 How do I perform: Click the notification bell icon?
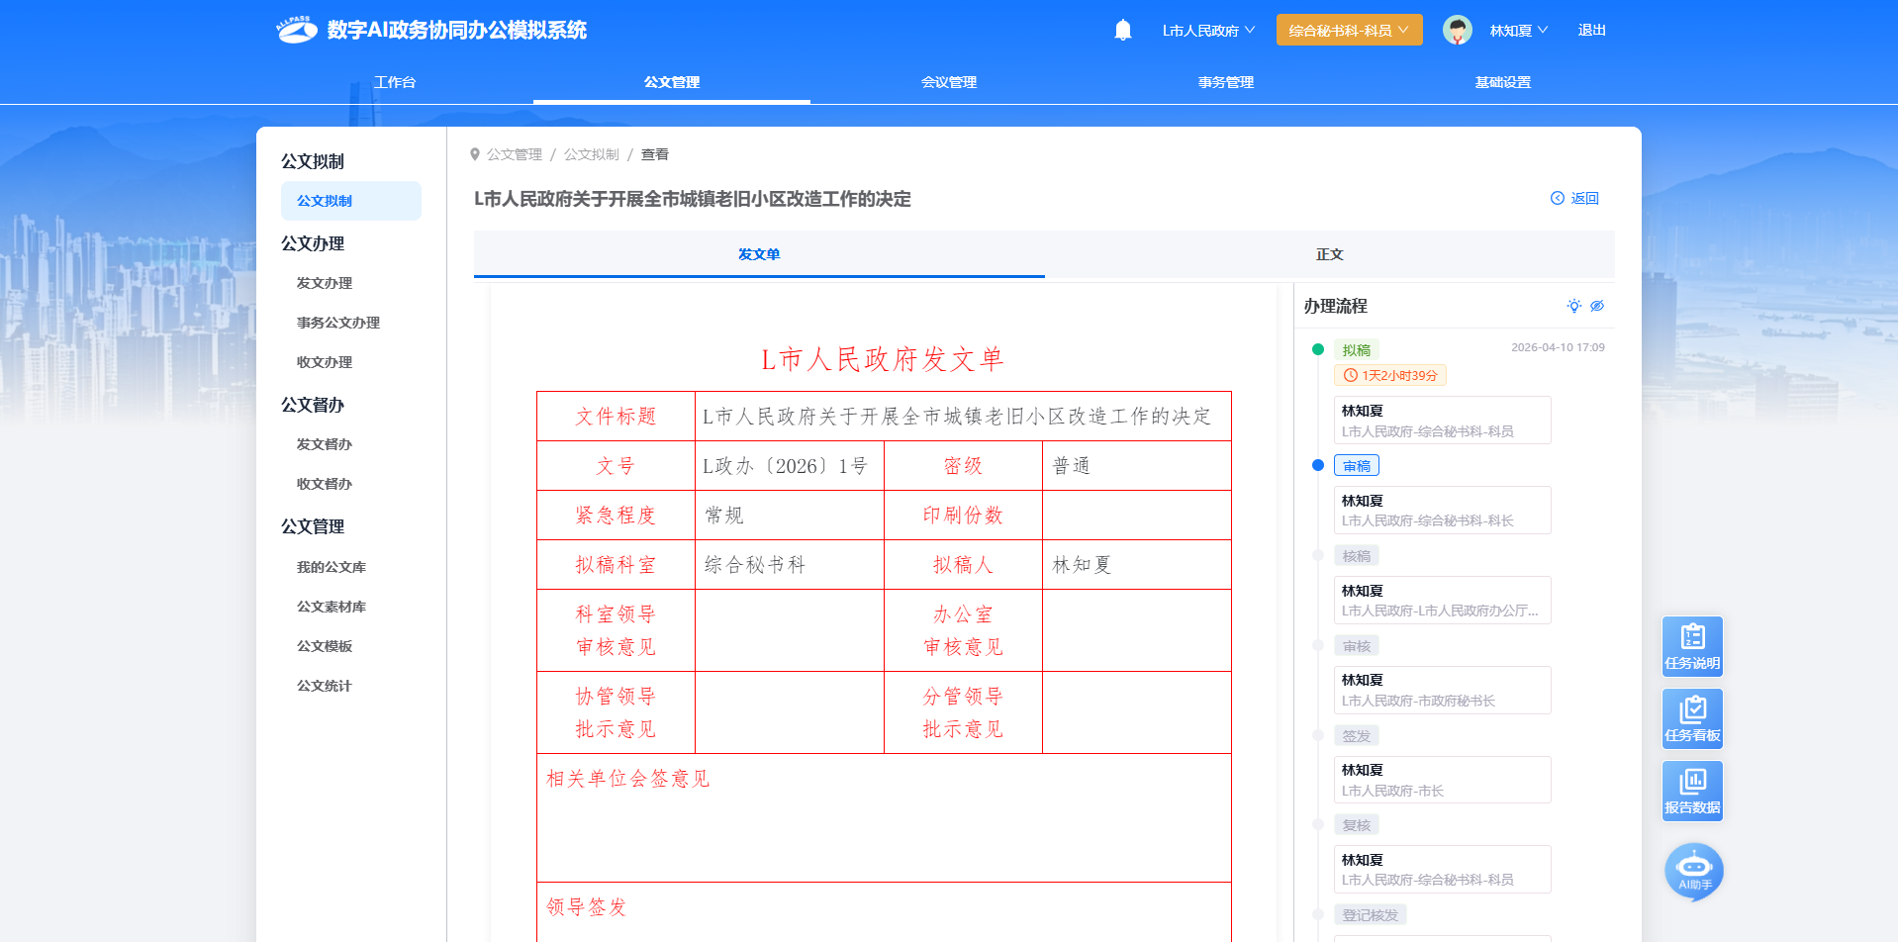tap(1123, 30)
